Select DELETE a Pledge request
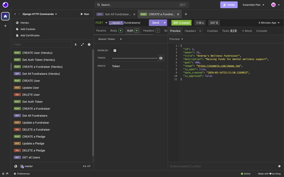The image size is (284, 177). coord(34,150)
